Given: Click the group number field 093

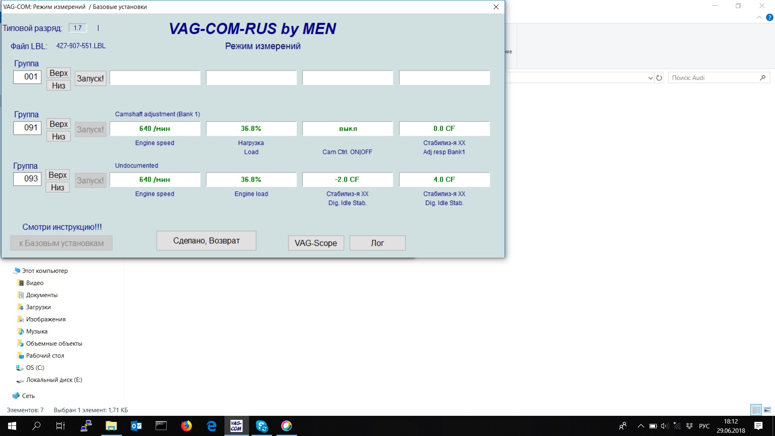Looking at the screenshot, I should (x=27, y=179).
